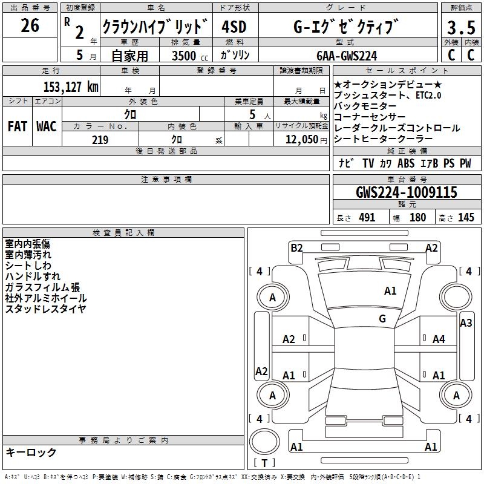This screenshot has width=484, height=484.
Task: Click the lot number 26
Action: coord(30,25)
